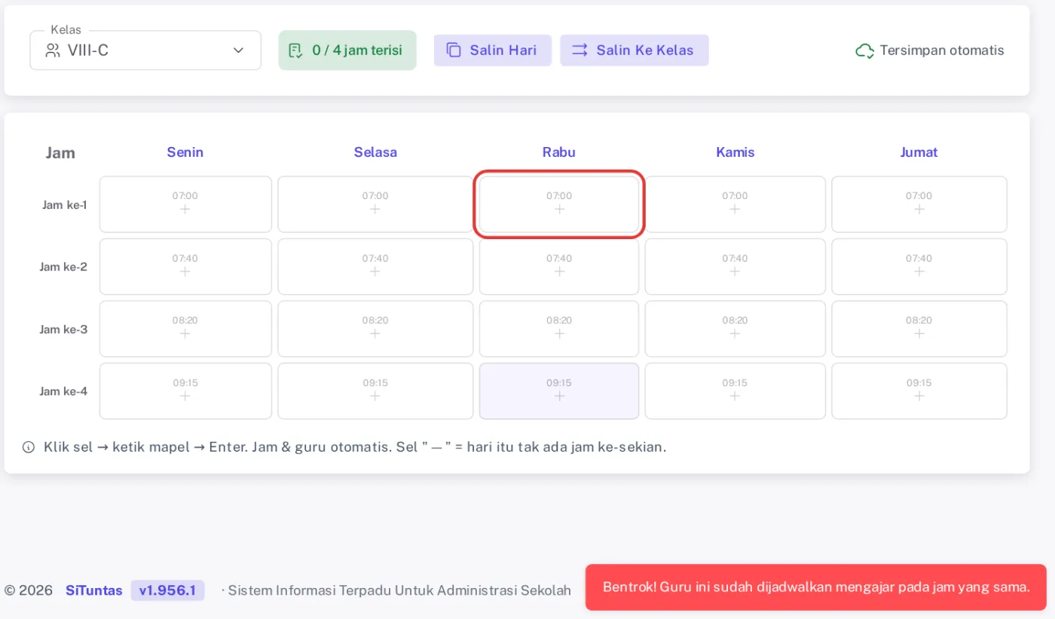Open the Kelas VIII-C dropdown

[x=145, y=51]
